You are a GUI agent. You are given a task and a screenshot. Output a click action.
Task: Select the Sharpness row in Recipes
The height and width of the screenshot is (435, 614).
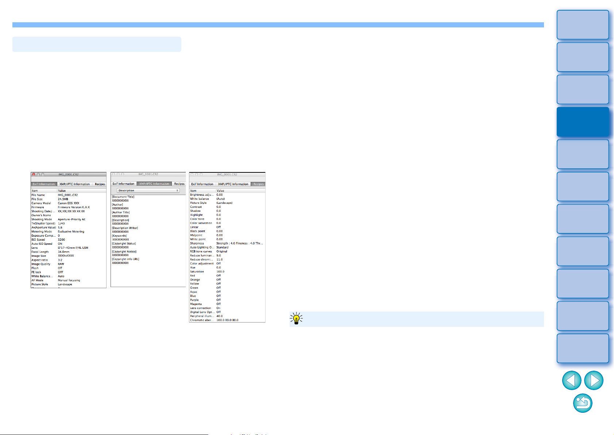tap(227, 243)
